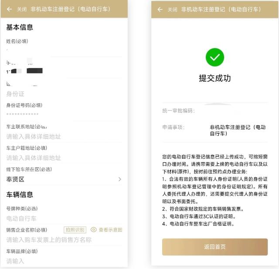The height and width of the screenshot is (269, 279).
Task: Focus the 车主户籍地址 address input
Action: 64,158
